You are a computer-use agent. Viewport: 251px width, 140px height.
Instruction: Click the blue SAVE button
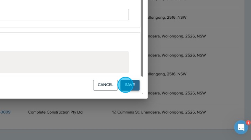click(x=130, y=85)
